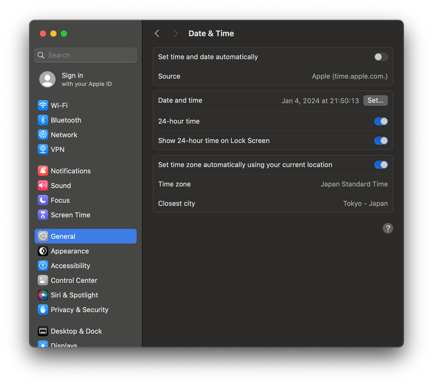
Task: Click the Search field in sidebar
Action: pyautogui.click(x=85, y=55)
